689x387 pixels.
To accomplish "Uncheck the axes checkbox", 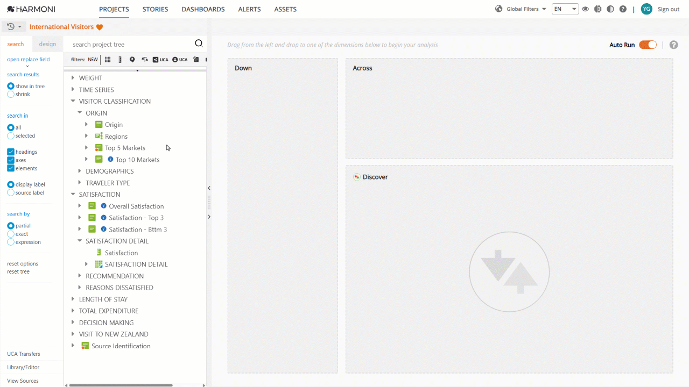I will point(11,160).
